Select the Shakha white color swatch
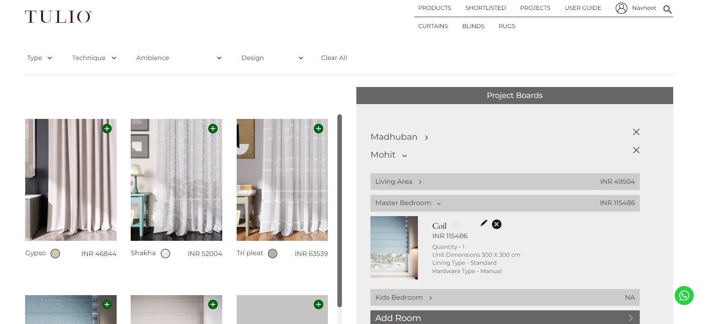This screenshot has height=324, width=707. [165, 253]
